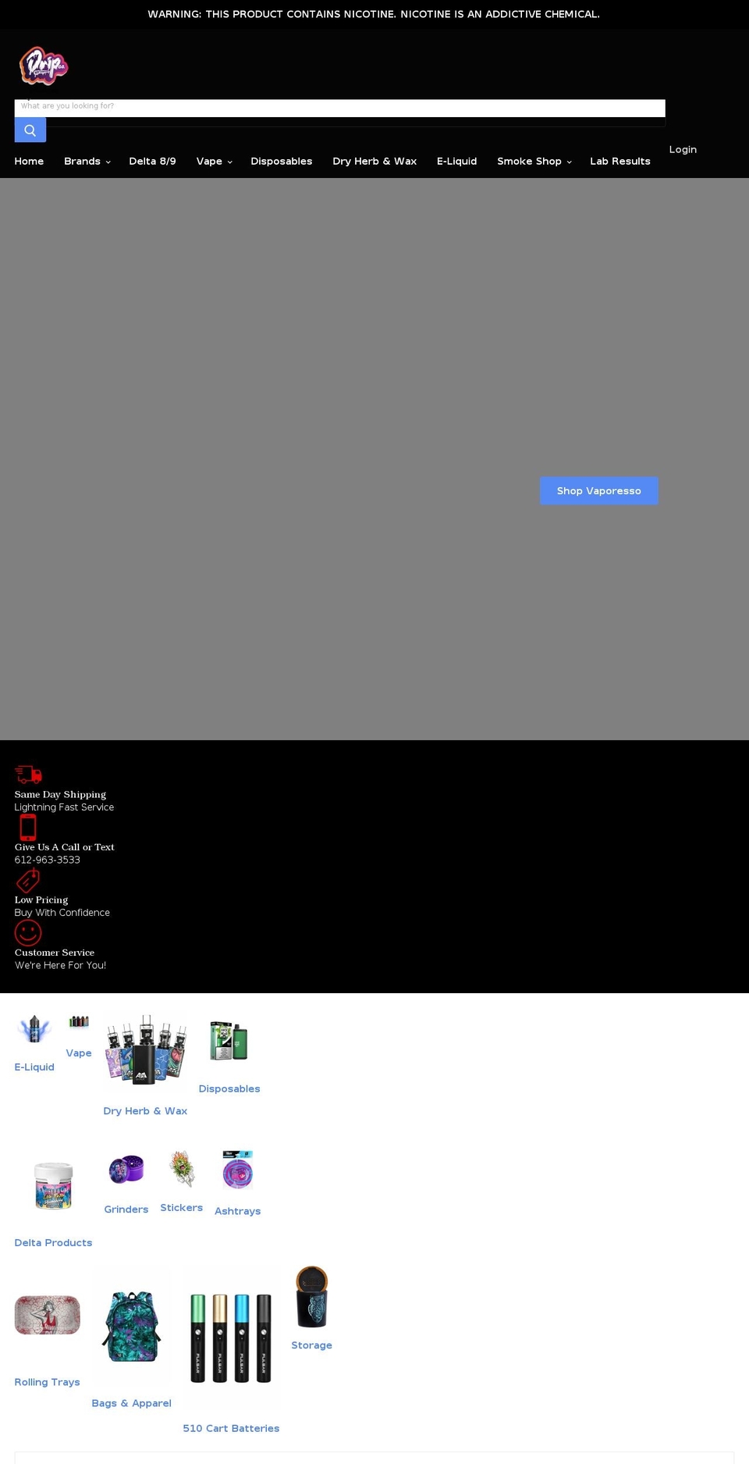Click the 'Customer Service' heading
749x1464 pixels.
click(x=55, y=953)
